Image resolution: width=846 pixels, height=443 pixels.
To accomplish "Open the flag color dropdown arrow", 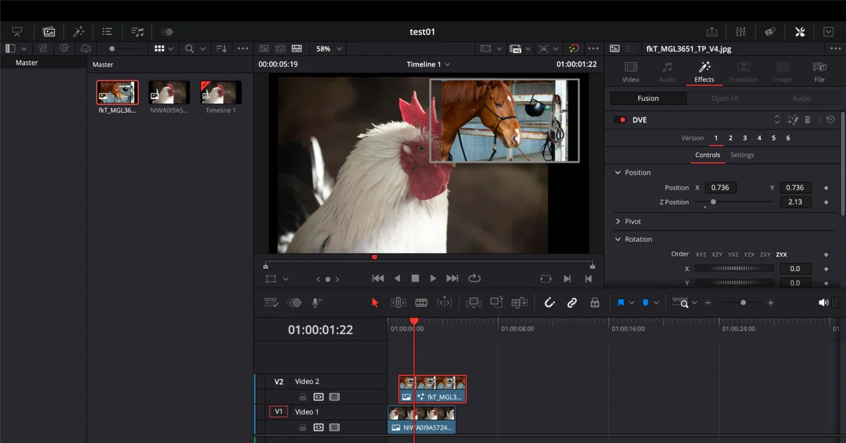I will (x=631, y=303).
